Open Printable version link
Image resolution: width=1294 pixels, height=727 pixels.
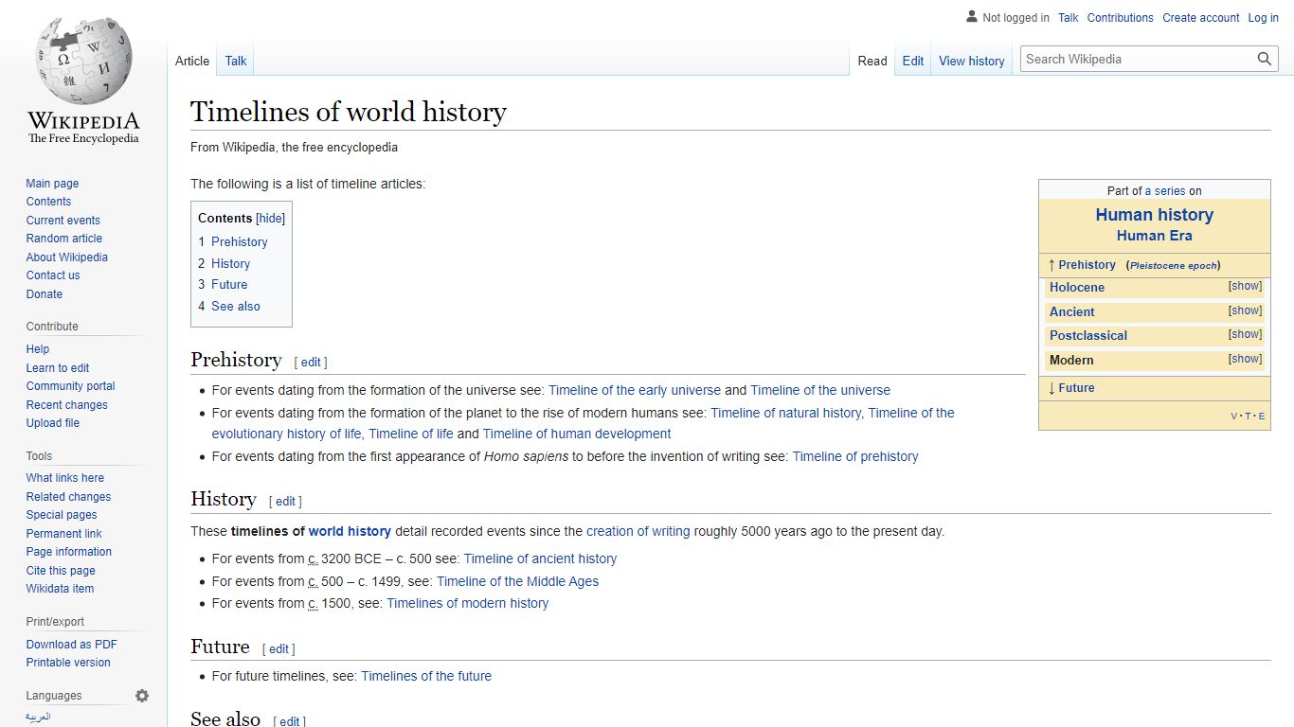(68, 663)
